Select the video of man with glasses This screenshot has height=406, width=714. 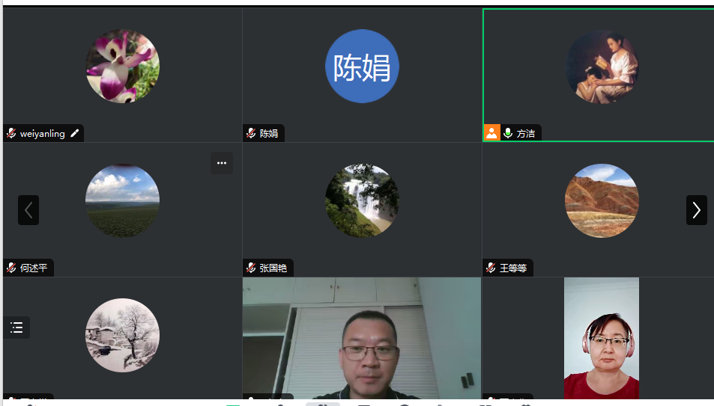coord(362,338)
